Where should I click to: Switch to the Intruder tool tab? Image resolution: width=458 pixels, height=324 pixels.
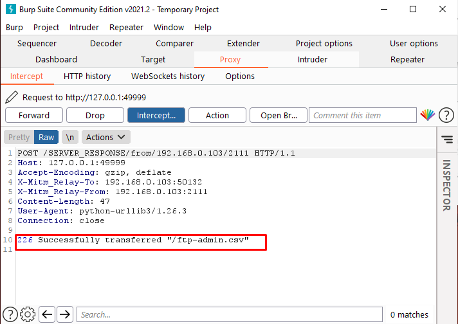click(313, 60)
